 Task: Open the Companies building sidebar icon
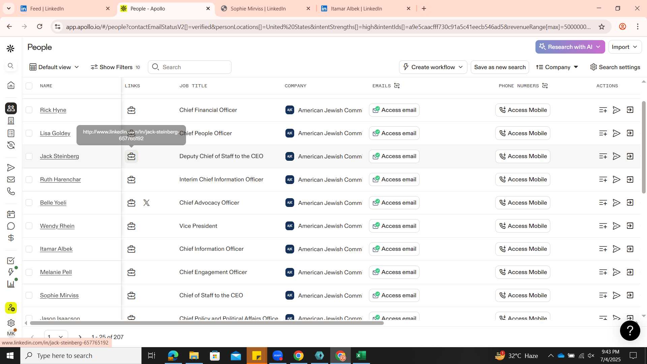[11, 121]
